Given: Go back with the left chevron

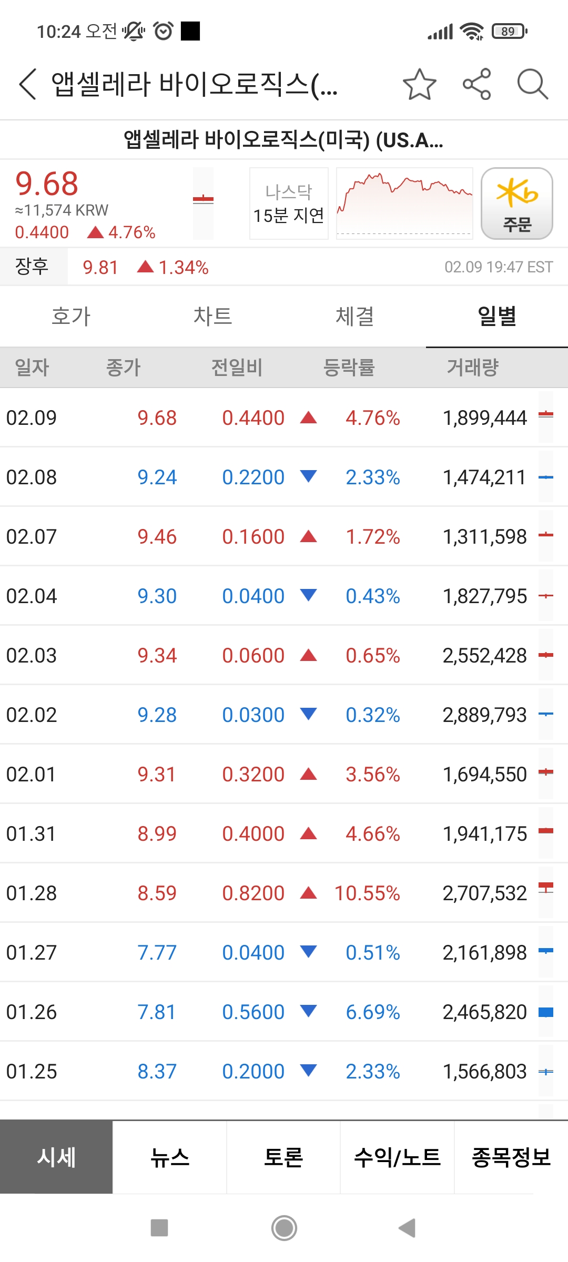Looking at the screenshot, I should [x=28, y=84].
